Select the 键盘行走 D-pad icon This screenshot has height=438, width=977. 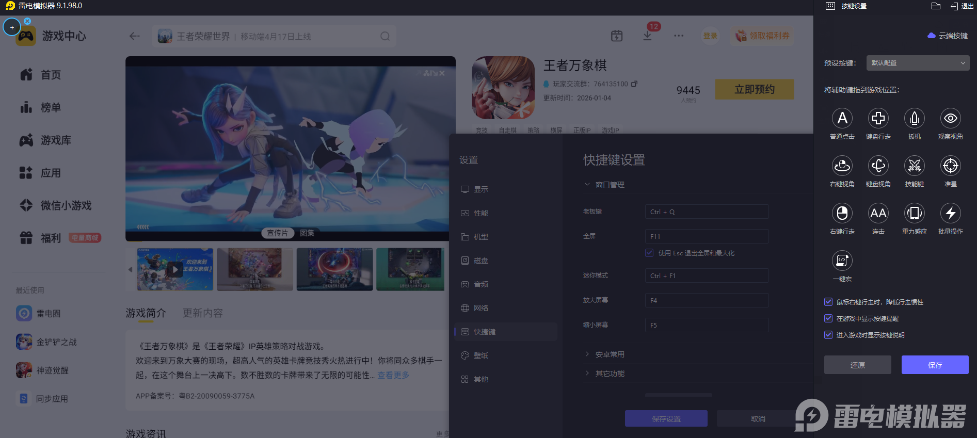pos(878,119)
